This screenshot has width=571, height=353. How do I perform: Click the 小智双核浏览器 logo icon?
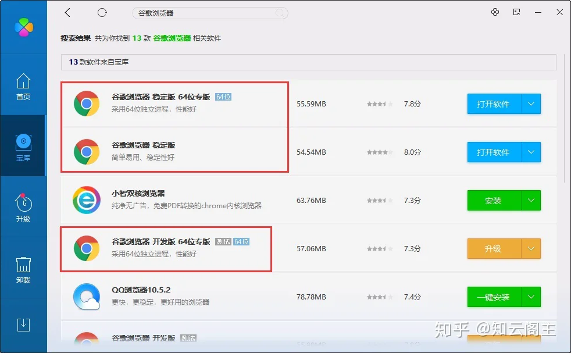pyautogui.click(x=86, y=200)
